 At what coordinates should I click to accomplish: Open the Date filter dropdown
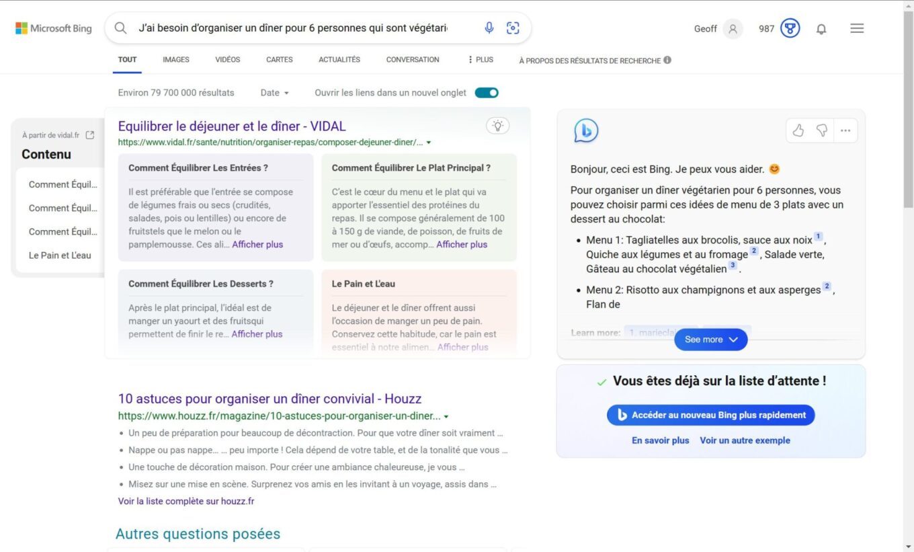274,93
